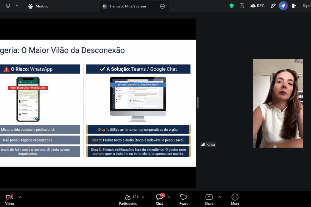Expand the chevron beside Share

[220, 197]
